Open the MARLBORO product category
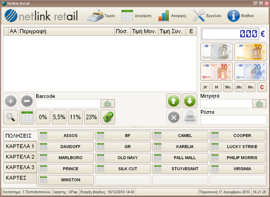The height and width of the screenshot is (197, 270). click(x=66, y=158)
